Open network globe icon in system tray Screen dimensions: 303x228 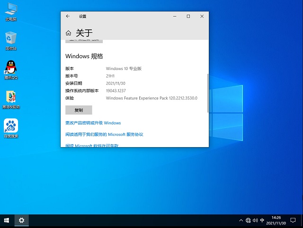click(x=248, y=220)
